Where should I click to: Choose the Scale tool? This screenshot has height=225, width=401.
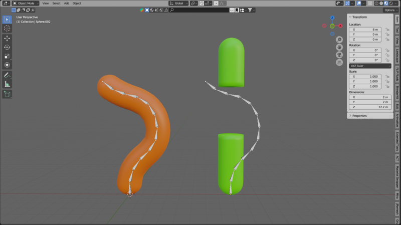7,56
